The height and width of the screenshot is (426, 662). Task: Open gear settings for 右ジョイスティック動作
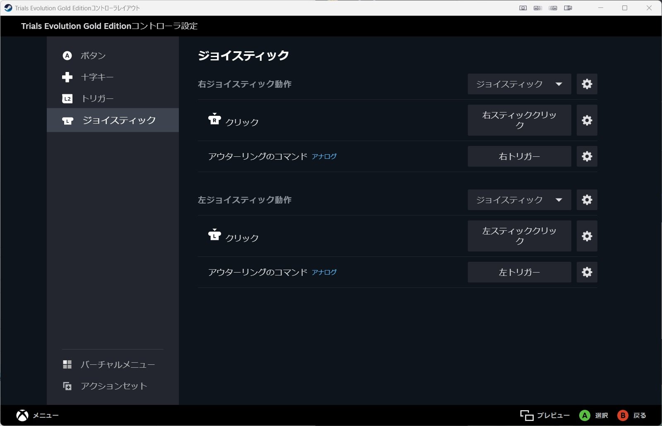tap(587, 84)
